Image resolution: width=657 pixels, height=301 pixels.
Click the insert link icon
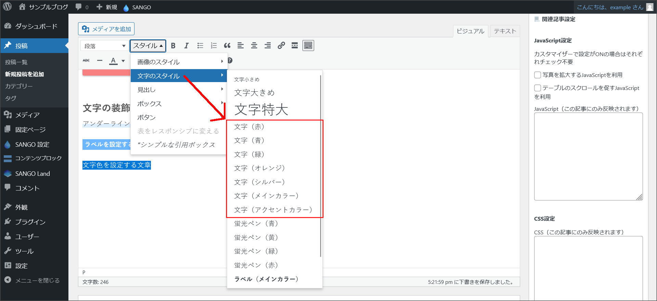coord(281,45)
